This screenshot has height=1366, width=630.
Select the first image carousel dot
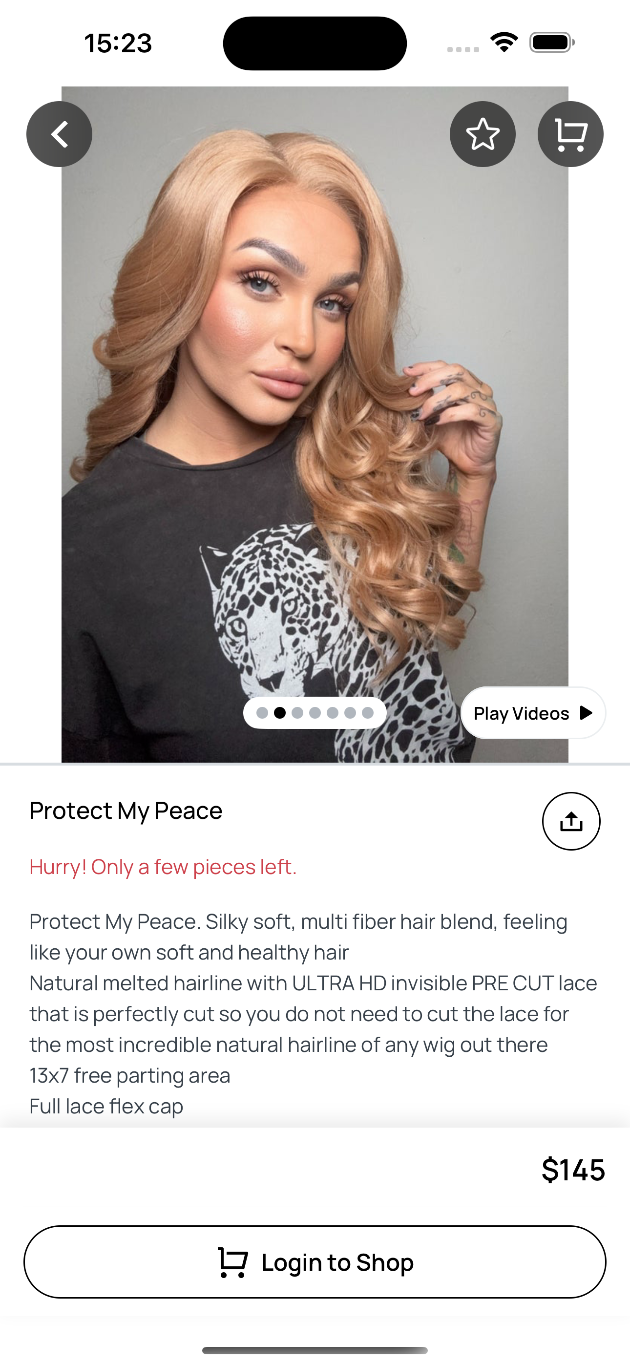[262, 713]
